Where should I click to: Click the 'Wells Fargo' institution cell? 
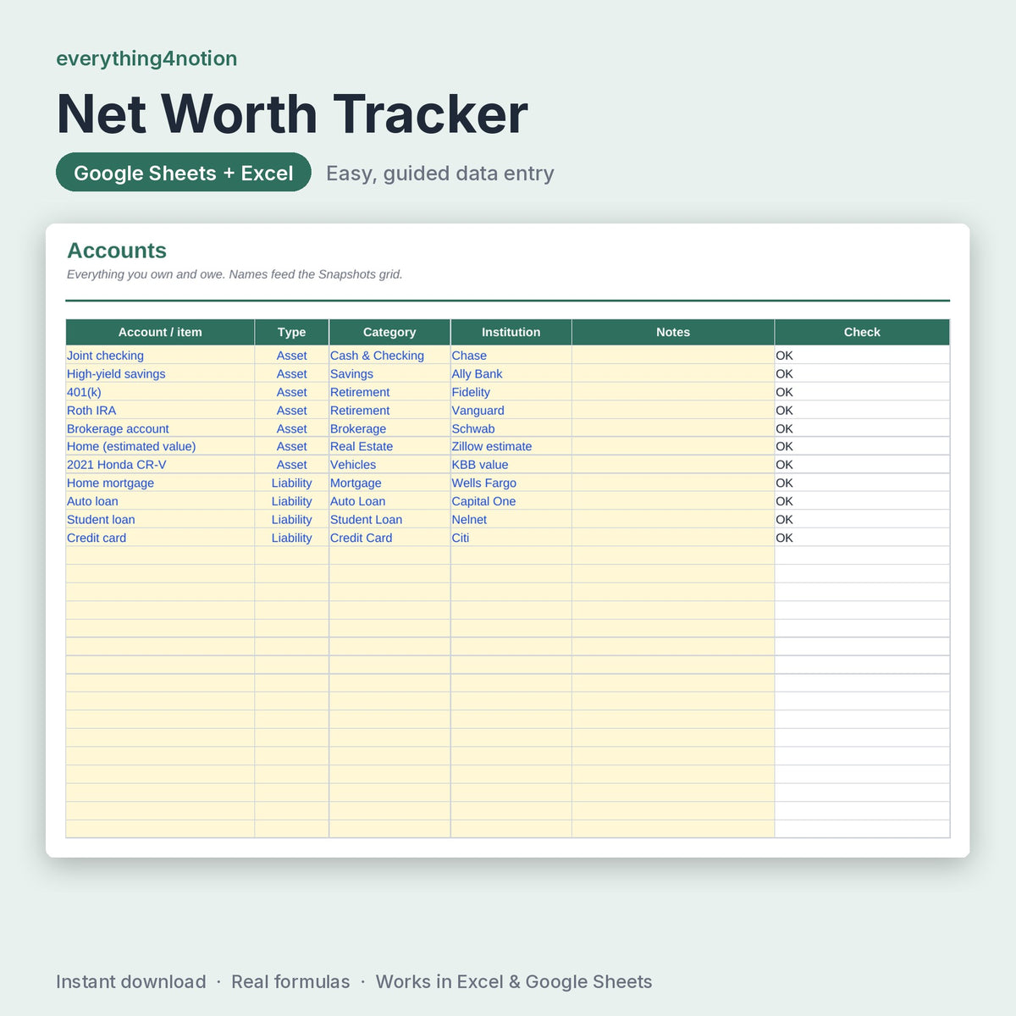click(x=511, y=483)
